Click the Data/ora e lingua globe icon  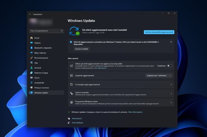coord(32,73)
